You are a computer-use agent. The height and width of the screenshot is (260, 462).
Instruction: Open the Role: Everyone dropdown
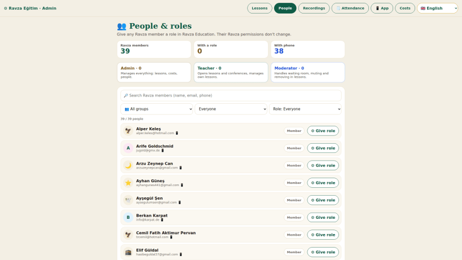click(305, 109)
